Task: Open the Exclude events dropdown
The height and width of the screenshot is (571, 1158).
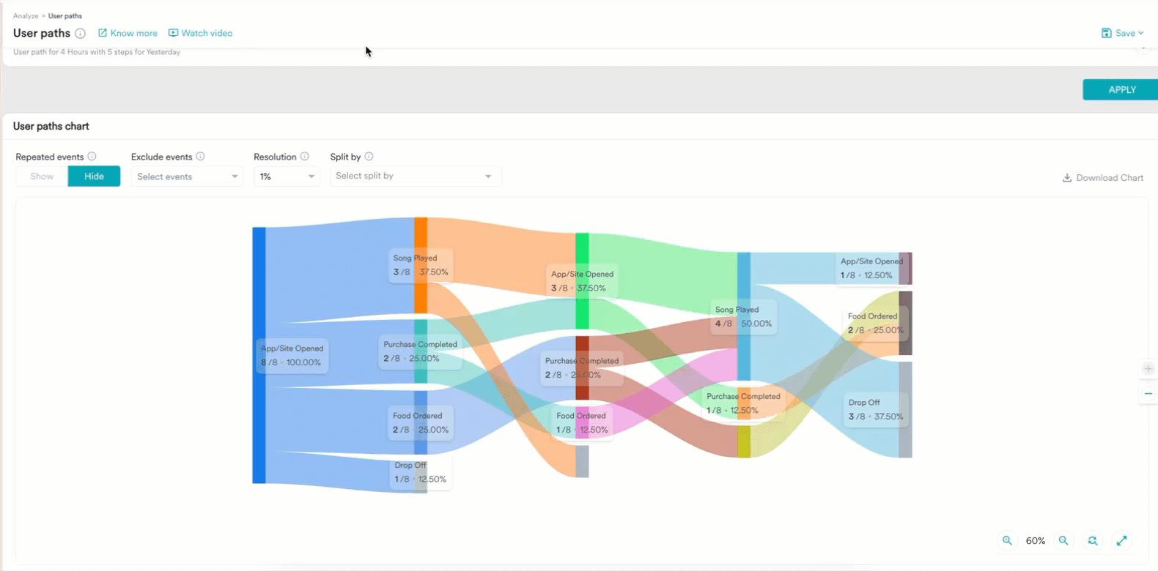Action: pos(186,176)
